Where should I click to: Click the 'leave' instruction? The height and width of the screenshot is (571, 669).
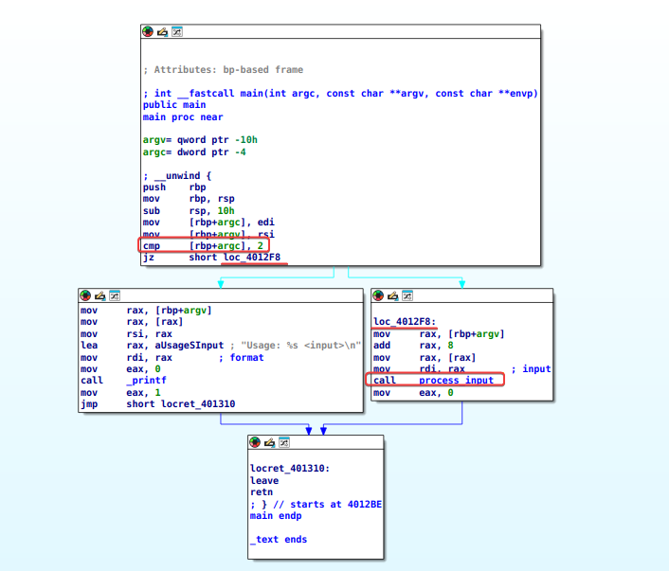[x=264, y=481]
